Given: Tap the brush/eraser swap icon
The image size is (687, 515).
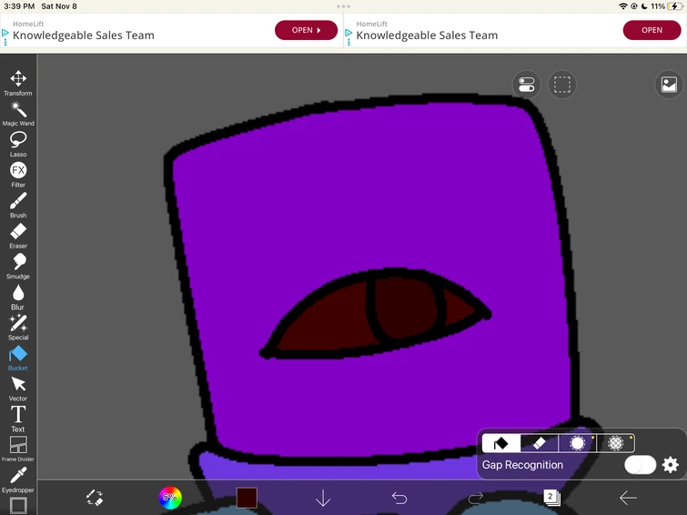Looking at the screenshot, I should [95, 498].
